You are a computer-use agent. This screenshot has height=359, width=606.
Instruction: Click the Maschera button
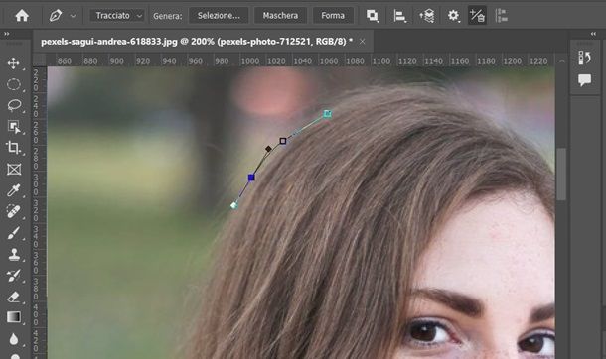click(x=280, y=16)
